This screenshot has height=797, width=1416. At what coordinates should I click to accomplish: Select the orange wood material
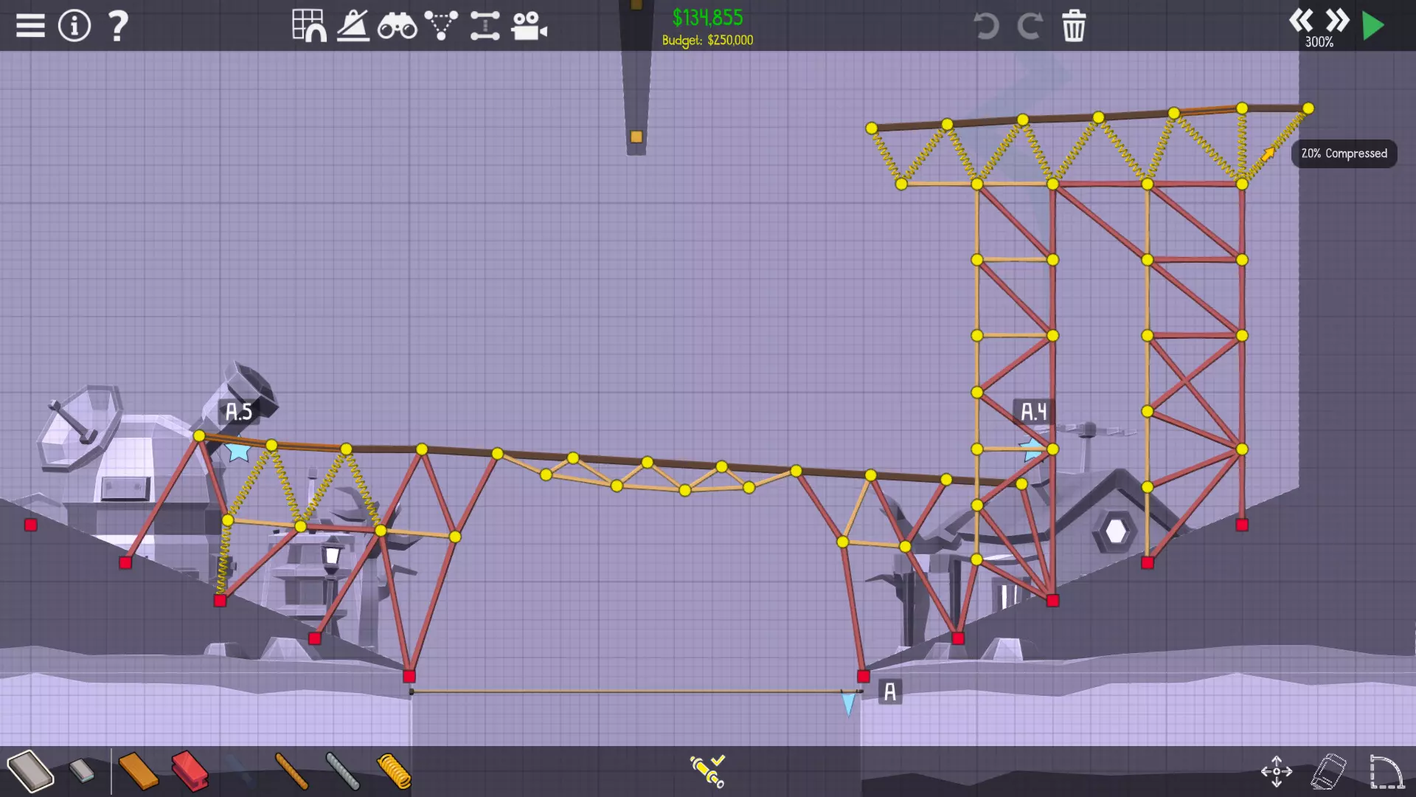coord(138,771)
